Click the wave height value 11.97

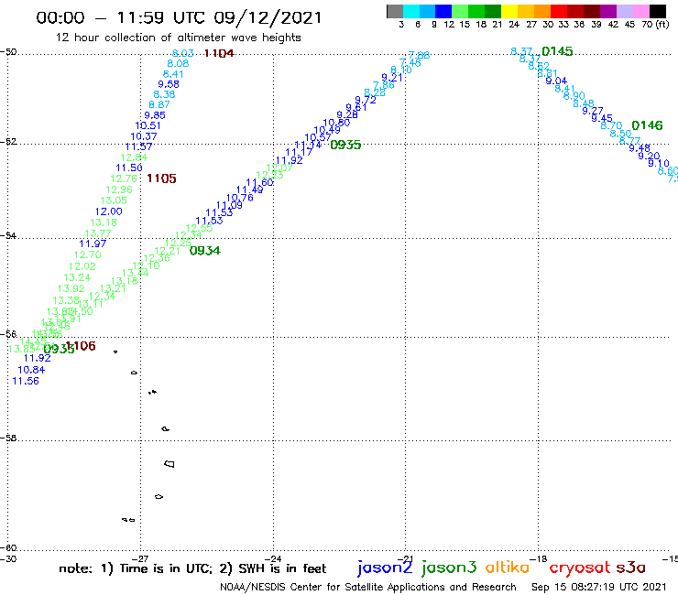coord(93,243)
